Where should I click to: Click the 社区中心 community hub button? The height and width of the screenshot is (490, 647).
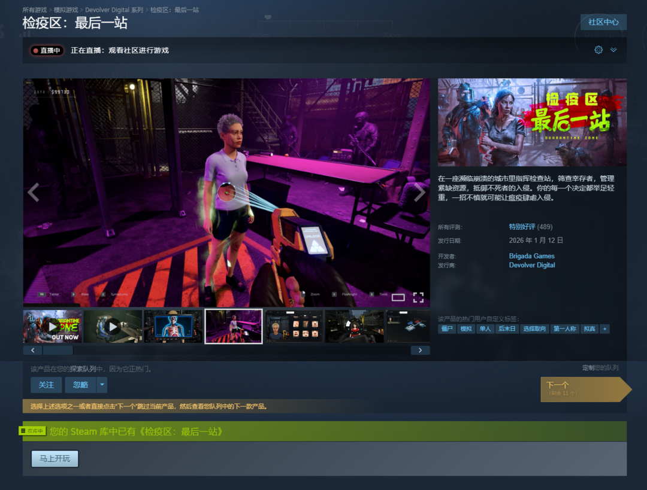pos(603,22)
